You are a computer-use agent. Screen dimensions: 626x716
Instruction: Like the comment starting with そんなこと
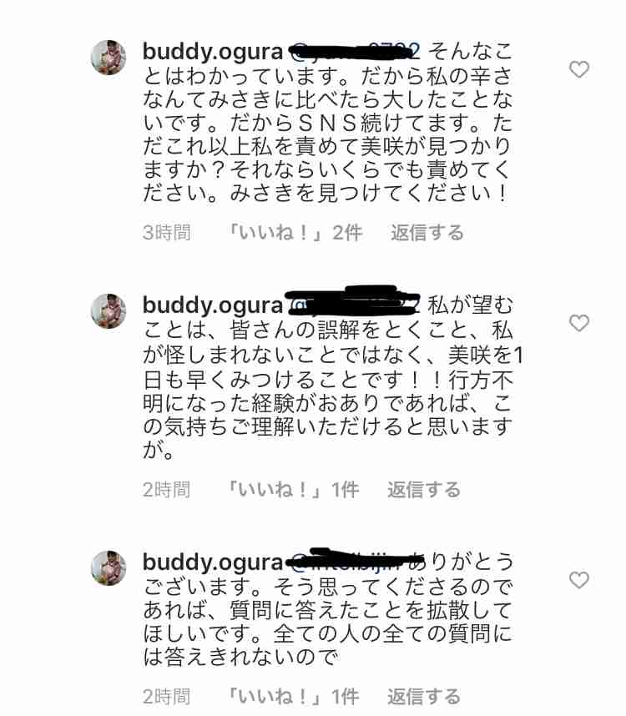click(579, 69)
